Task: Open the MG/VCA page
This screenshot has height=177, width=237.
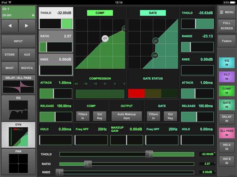Action: pyautogui.click(x=27, y=68)
